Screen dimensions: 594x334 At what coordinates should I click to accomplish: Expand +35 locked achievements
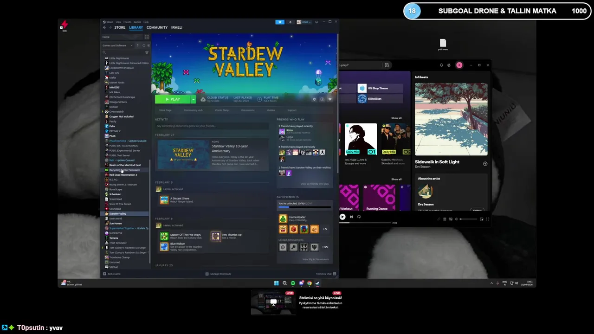(x=325, y=247)
